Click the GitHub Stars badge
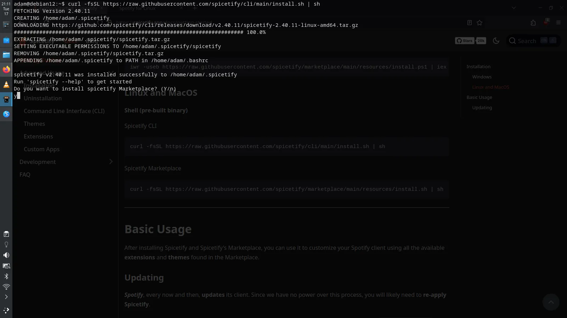Viewport: 567px width, 318px height. [x=465, y=41]
